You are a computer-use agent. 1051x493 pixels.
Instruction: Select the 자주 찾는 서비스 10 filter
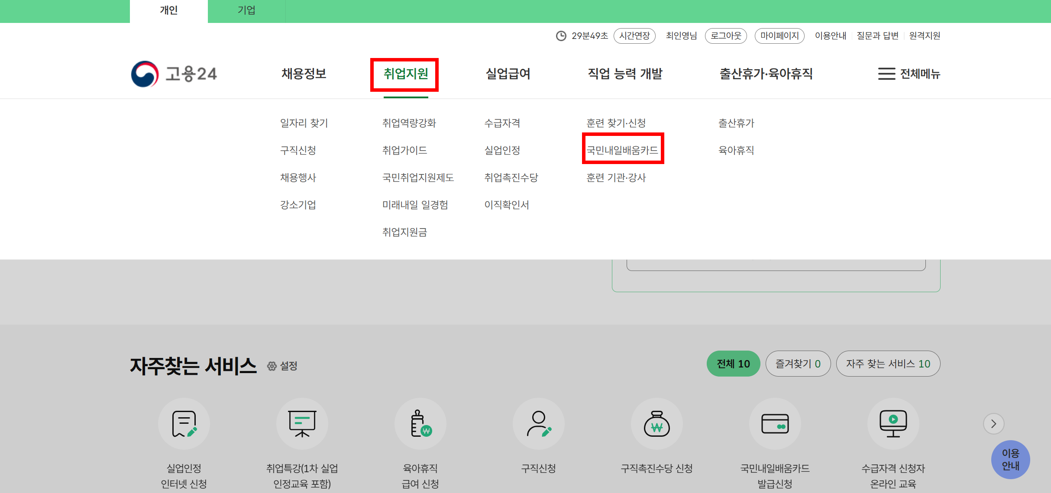(888, 364)
